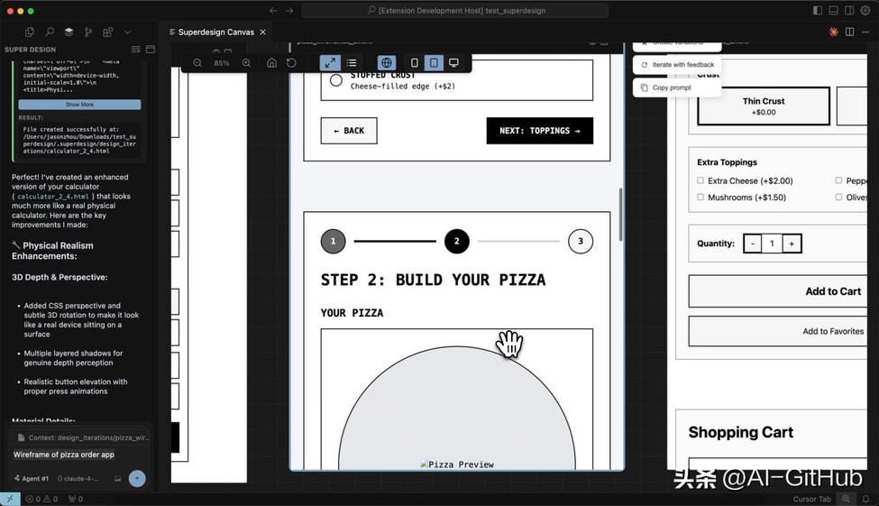
Task: Zoom out the canvas with minus magnifier
Action: pyautogui.click(x=197, y=63)
